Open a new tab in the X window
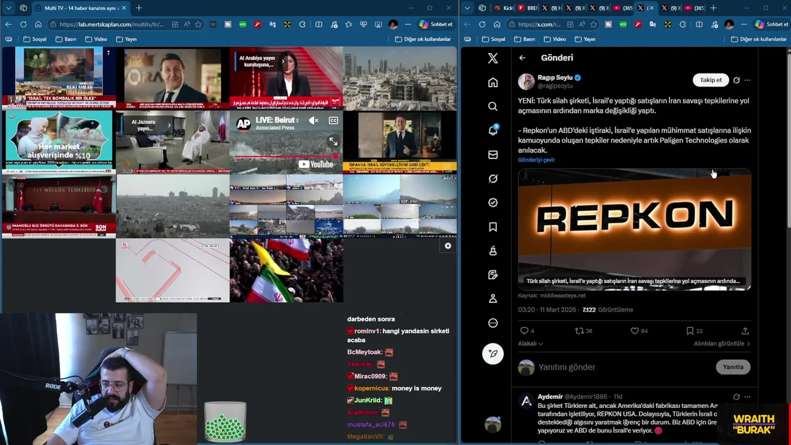 (x=713, y=8)
